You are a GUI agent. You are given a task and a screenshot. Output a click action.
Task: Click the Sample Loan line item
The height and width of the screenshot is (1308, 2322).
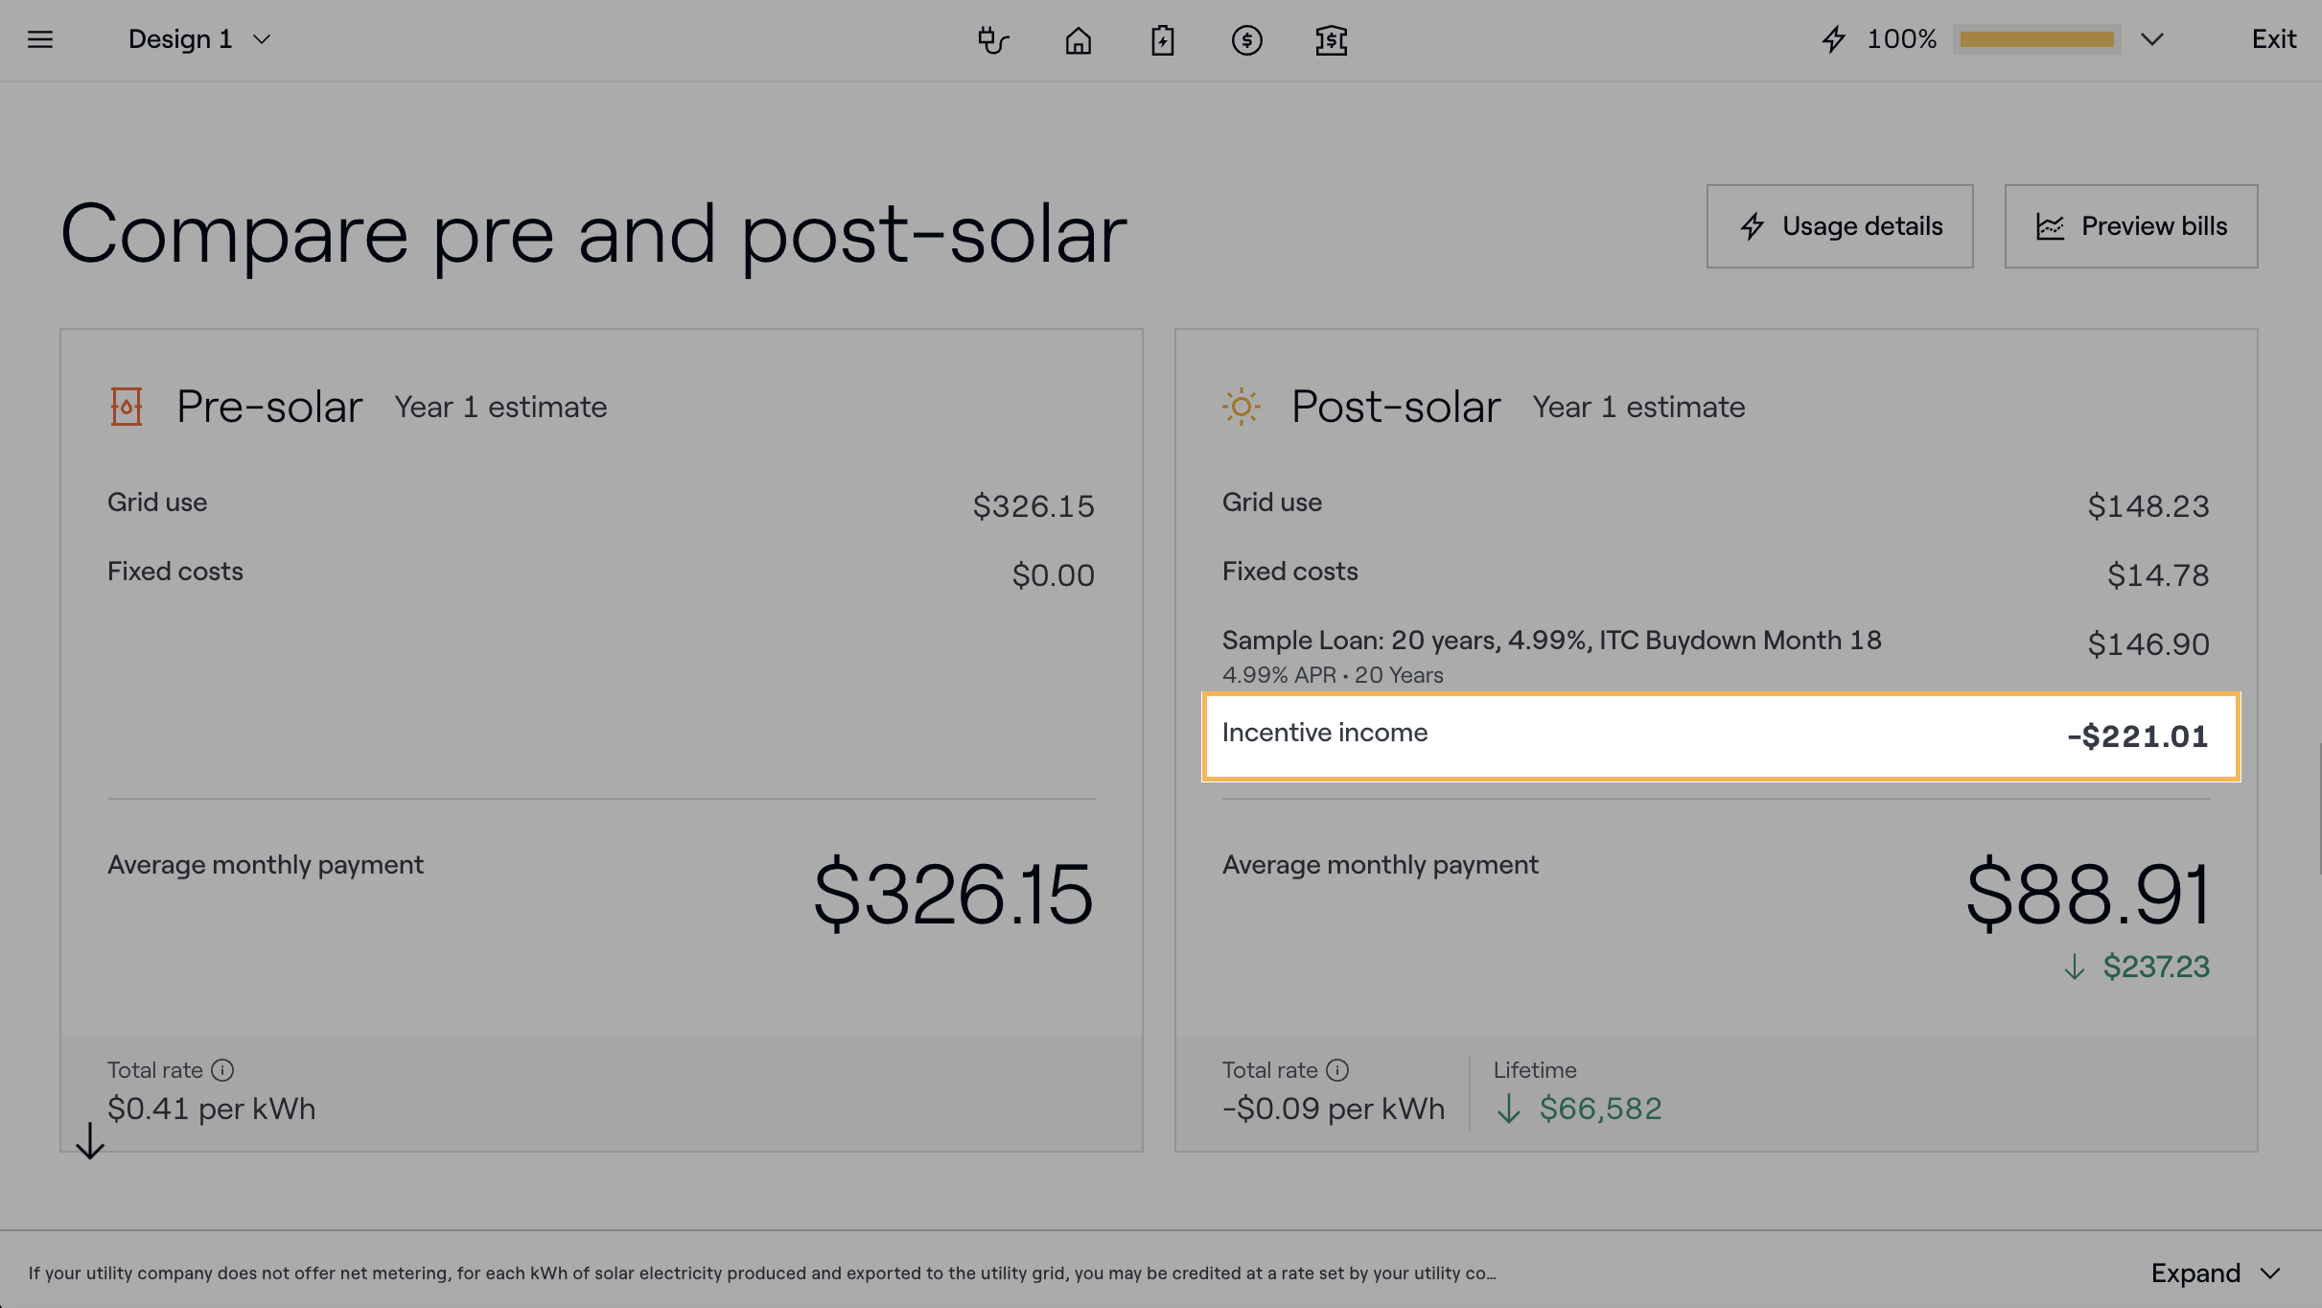[1551, 641]
